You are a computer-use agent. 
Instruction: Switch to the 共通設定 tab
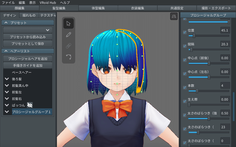point(177,8)
